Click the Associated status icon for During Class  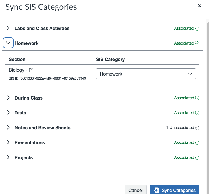[197, 98]
